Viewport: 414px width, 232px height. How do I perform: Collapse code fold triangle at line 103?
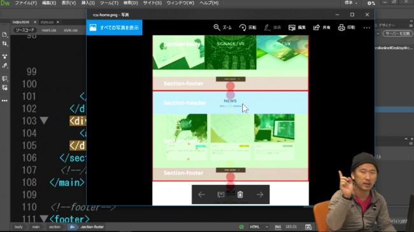point(44,121)
